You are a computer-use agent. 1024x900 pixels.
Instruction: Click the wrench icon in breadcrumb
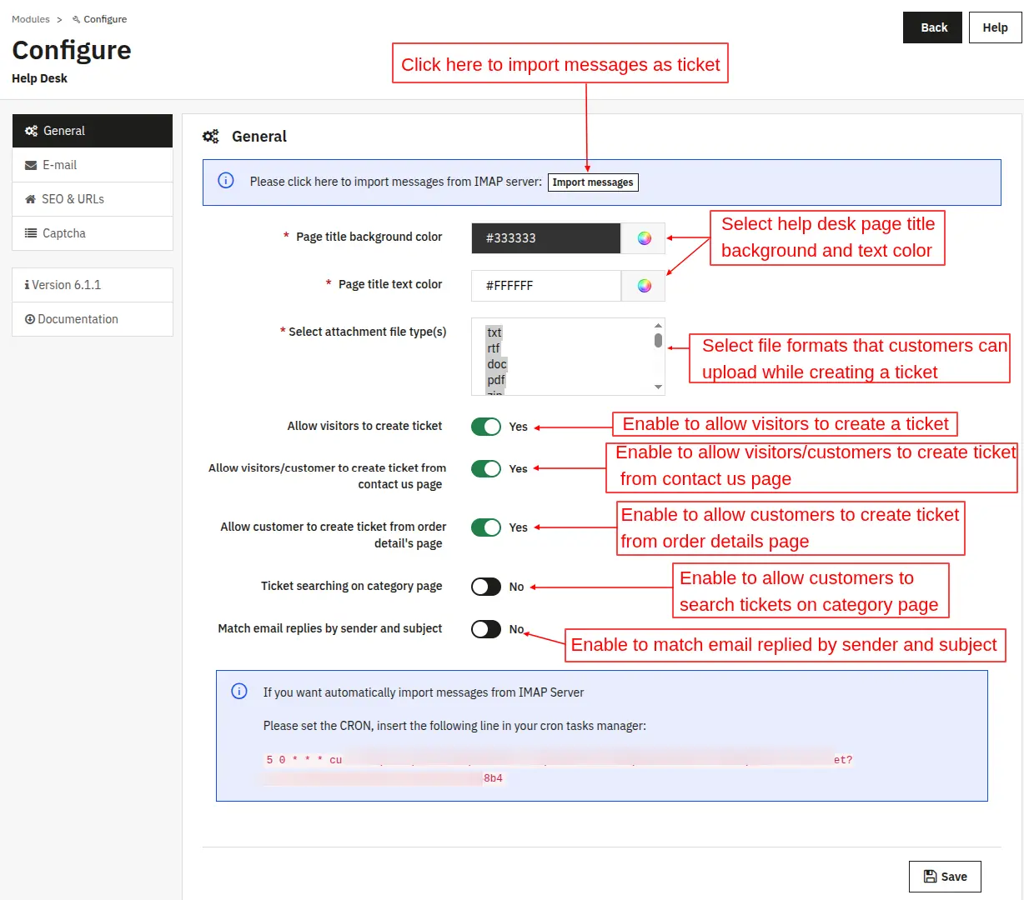coord(77,19)
